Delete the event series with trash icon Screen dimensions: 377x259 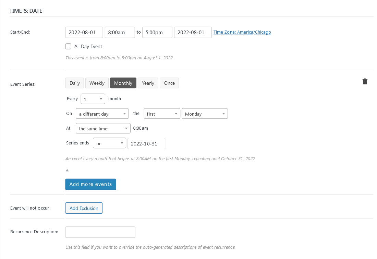pos(365,81)
